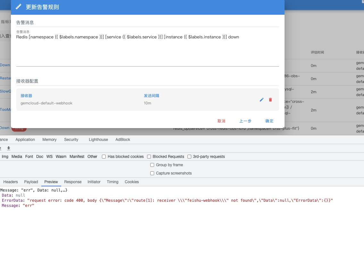Click the red 取消 cancel button

click(221, 121)
